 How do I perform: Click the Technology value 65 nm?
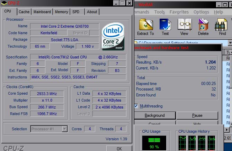(x=40, y=46)
